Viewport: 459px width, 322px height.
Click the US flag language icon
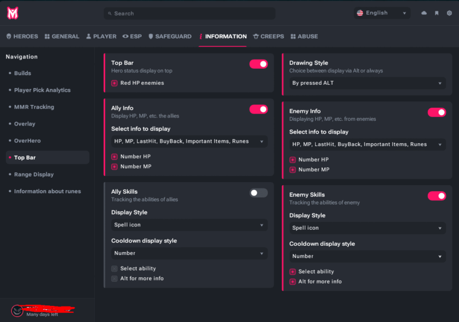click(360, 13)
